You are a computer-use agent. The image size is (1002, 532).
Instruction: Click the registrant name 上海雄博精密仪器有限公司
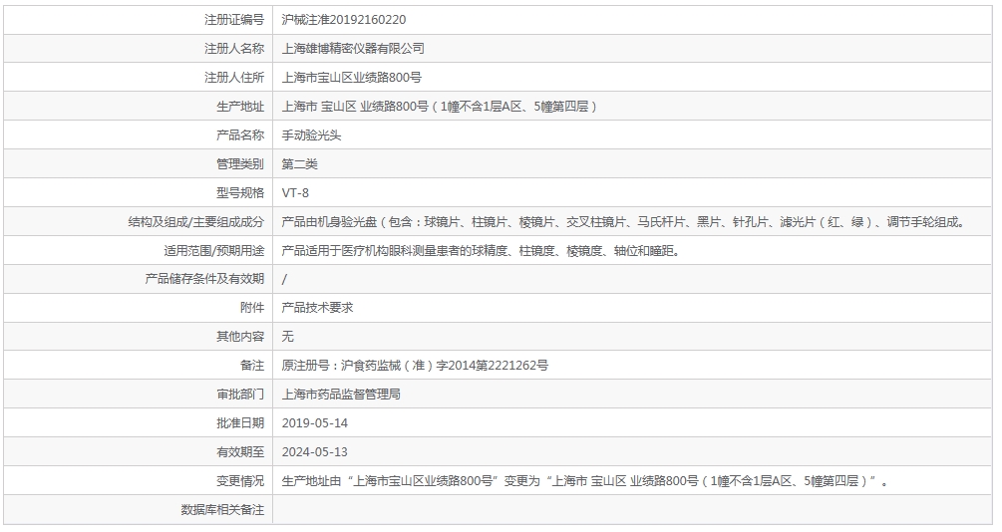click(x=353, y=49)
